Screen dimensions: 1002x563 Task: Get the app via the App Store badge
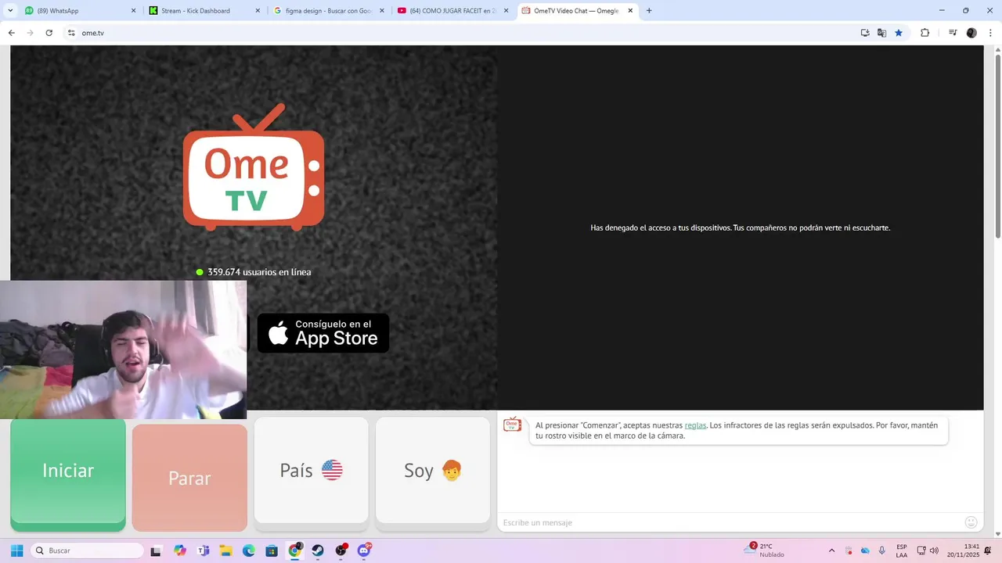[x=323, y=333]
